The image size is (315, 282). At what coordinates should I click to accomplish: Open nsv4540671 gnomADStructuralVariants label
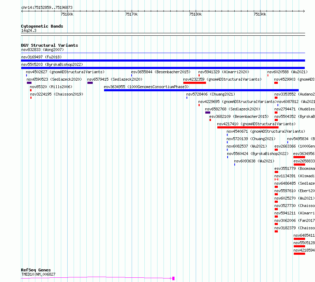pos(266,131)
